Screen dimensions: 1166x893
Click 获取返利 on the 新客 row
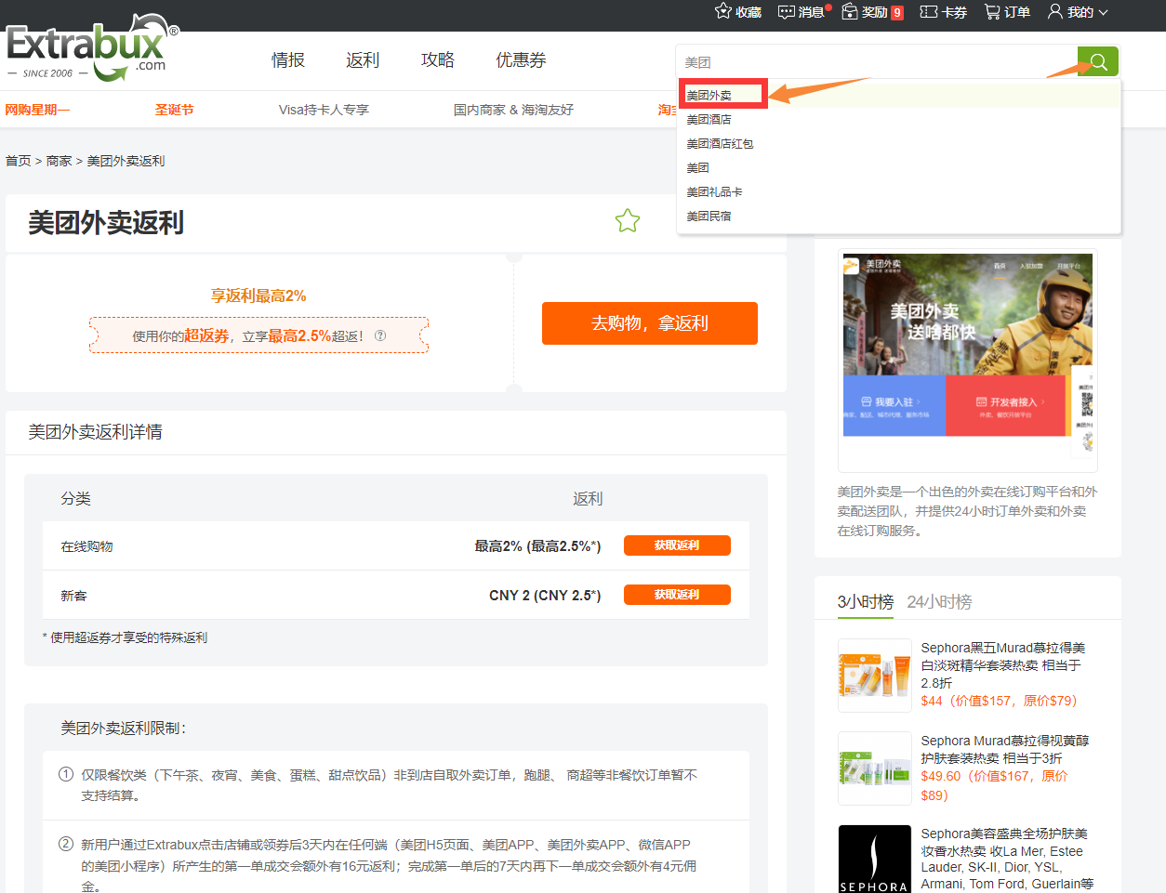pyautogui.click(x=677, y=595)
